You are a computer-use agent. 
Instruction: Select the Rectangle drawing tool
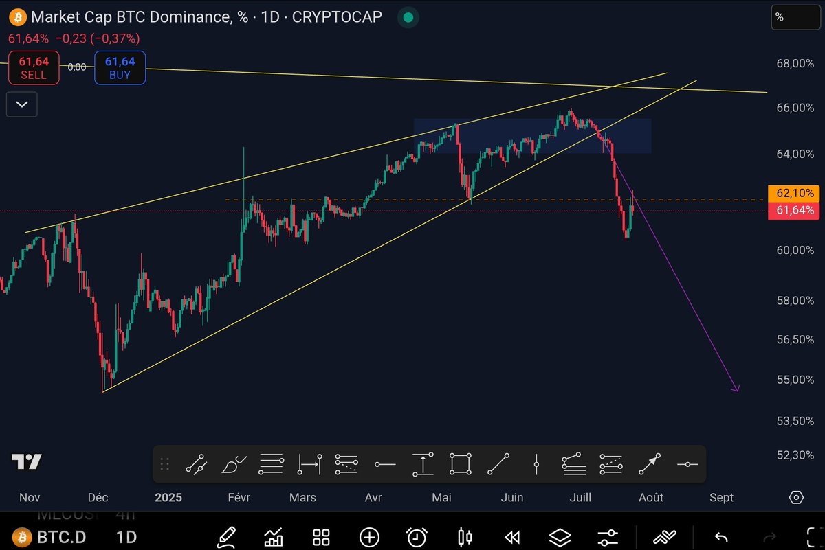461,465
